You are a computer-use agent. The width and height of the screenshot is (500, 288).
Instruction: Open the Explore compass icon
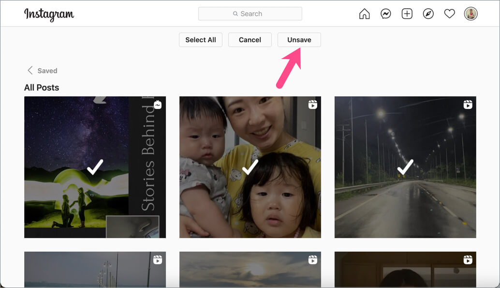[x=428, y=14]
